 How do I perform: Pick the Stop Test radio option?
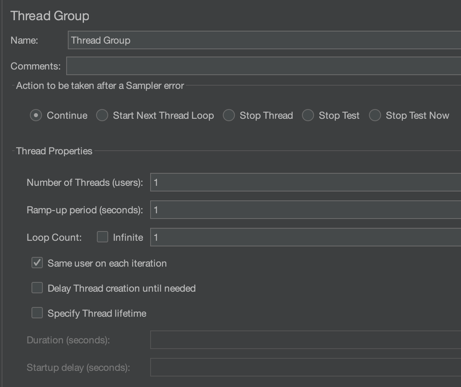tap(308, 116)
